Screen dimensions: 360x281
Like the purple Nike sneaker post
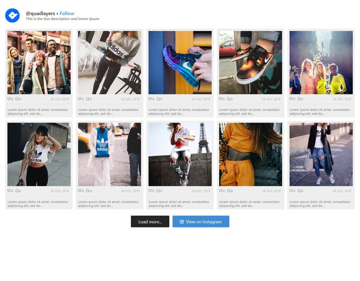150,99
